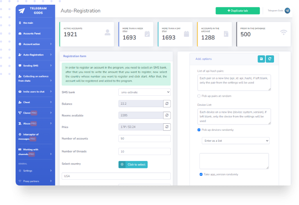Click the Telegram Gods paper-plane logo
Screen dimensions: 299x205
tap(21, 11)
